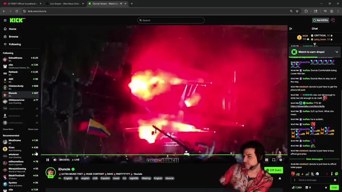Jump to New messages in chat

click(314, 159)
